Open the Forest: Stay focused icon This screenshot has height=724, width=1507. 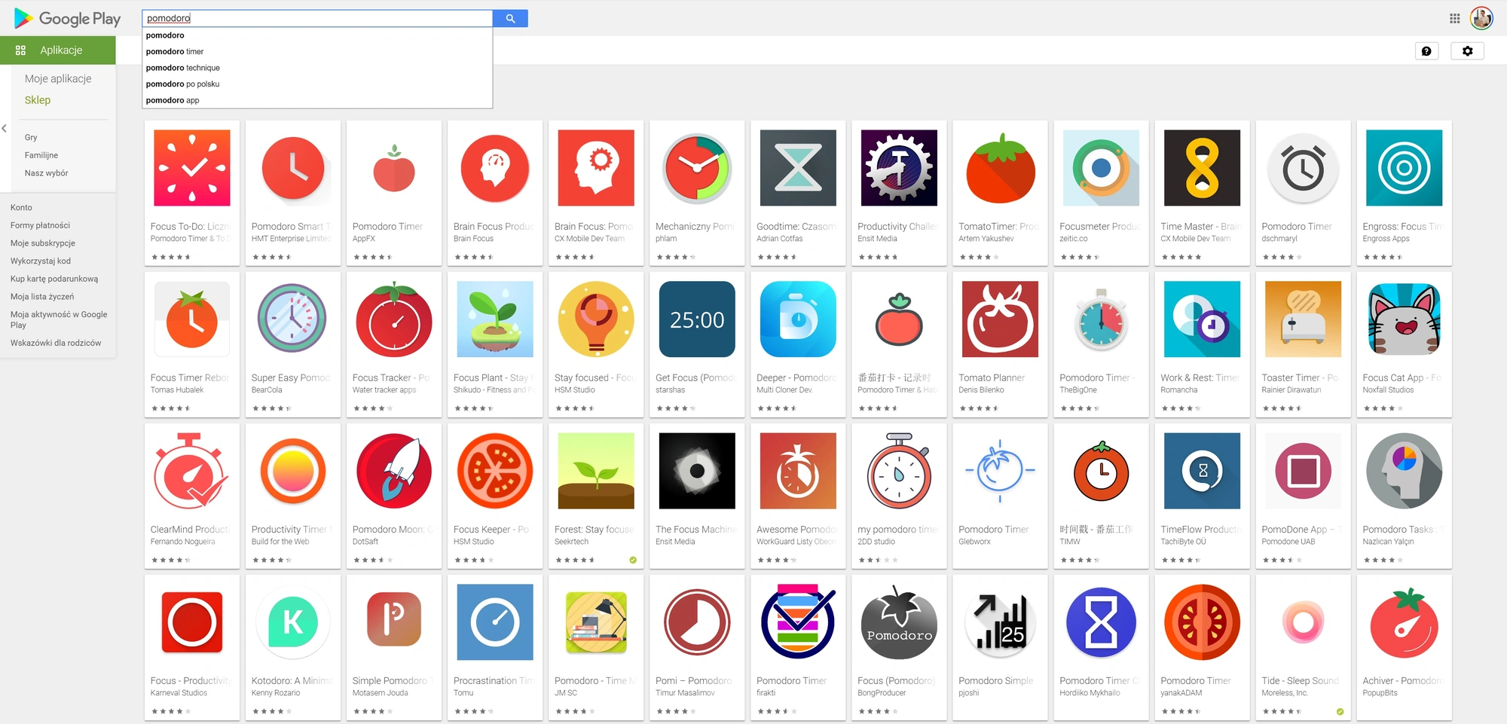596,471
